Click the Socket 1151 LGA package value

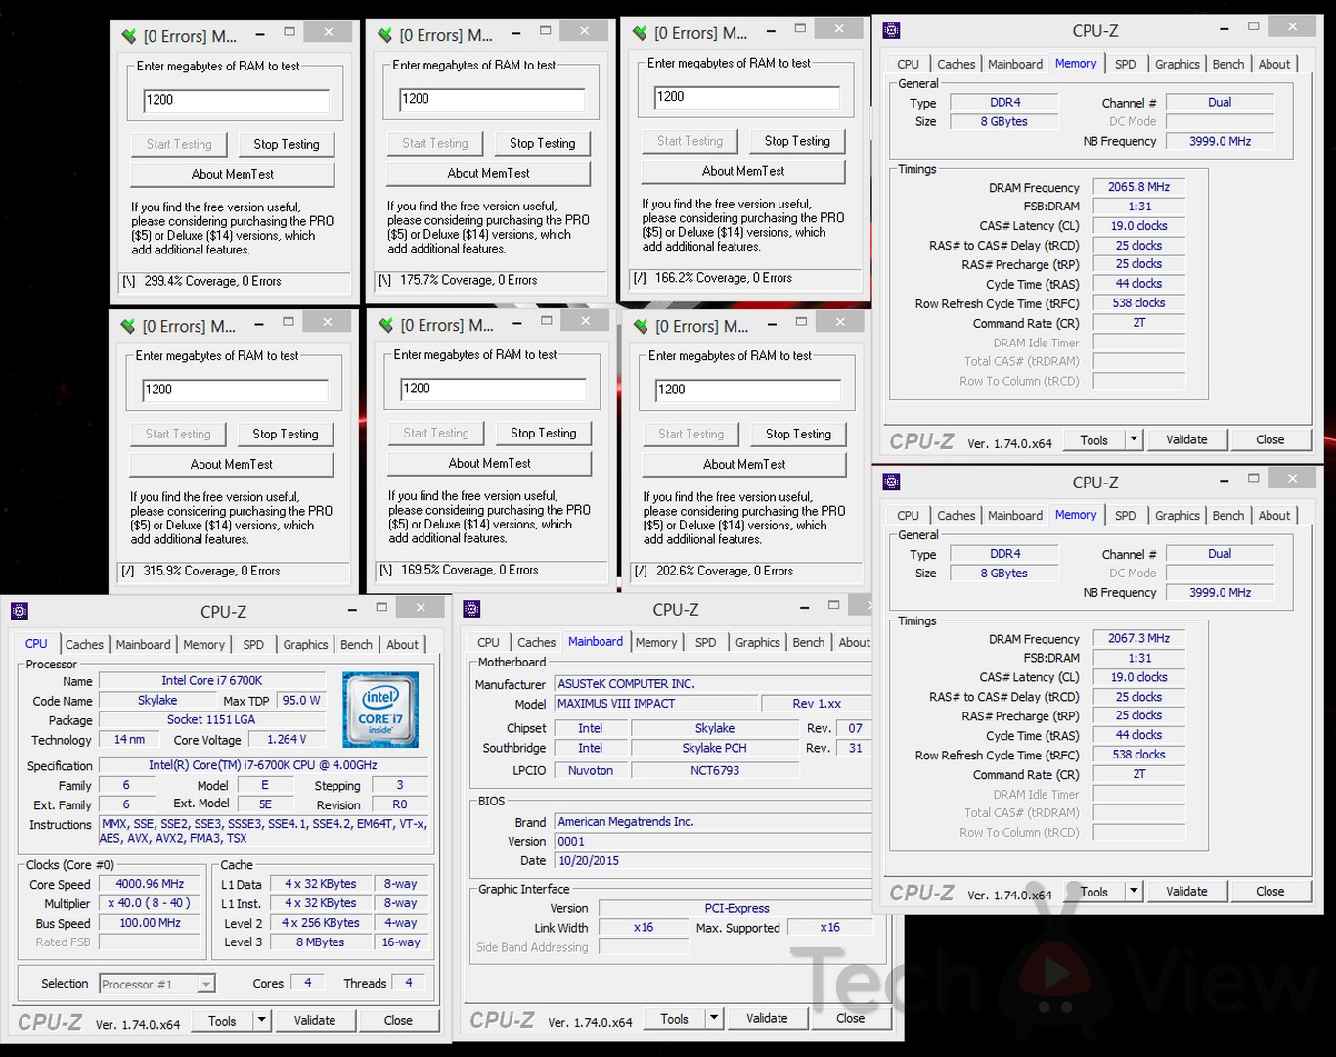(x=212, y=719)
